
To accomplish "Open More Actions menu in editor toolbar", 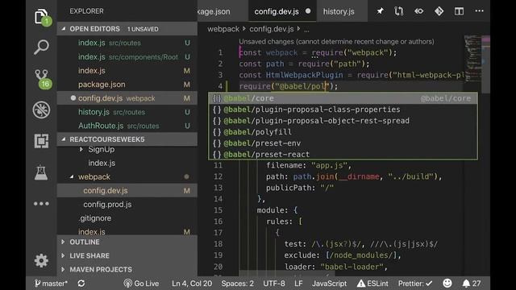I will [x=479, y=10].
